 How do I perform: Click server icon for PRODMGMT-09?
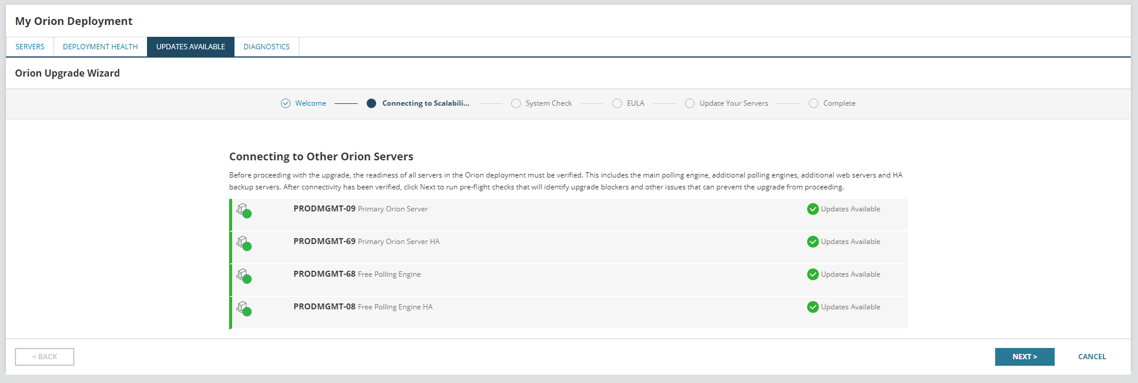(x=243, y=210)
